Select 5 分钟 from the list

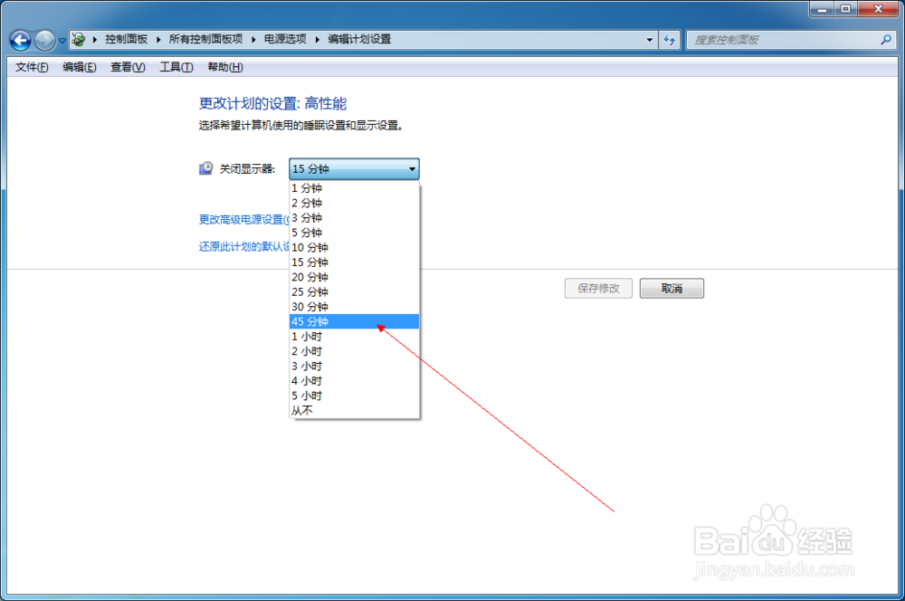tap(354, 233)
